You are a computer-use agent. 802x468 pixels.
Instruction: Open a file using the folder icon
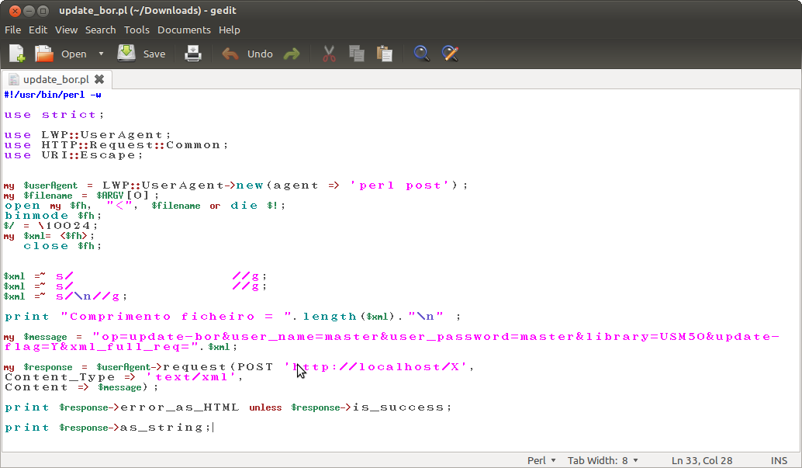point(44,54)
